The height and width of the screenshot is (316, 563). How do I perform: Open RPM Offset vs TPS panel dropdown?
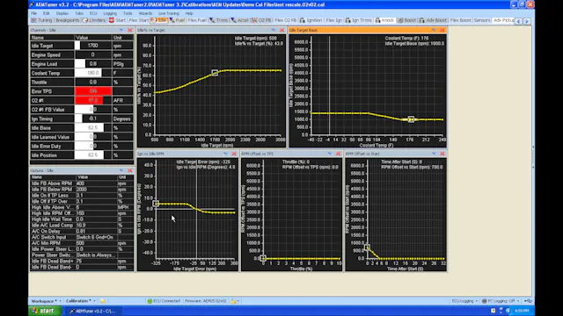pyautogui.click(x=330, y=154)
